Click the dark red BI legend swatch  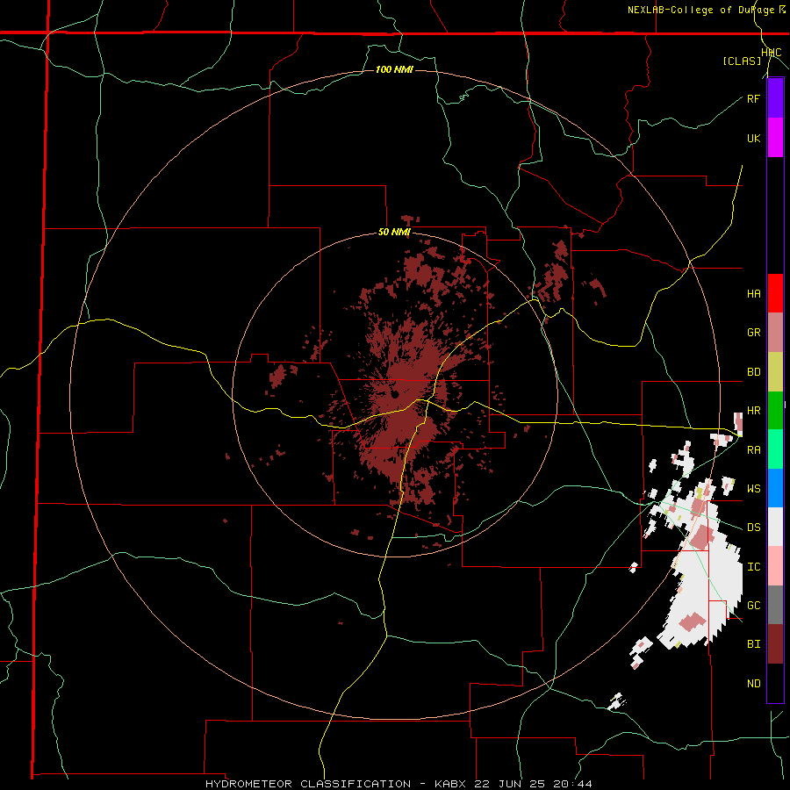click(x=775, y=644)
